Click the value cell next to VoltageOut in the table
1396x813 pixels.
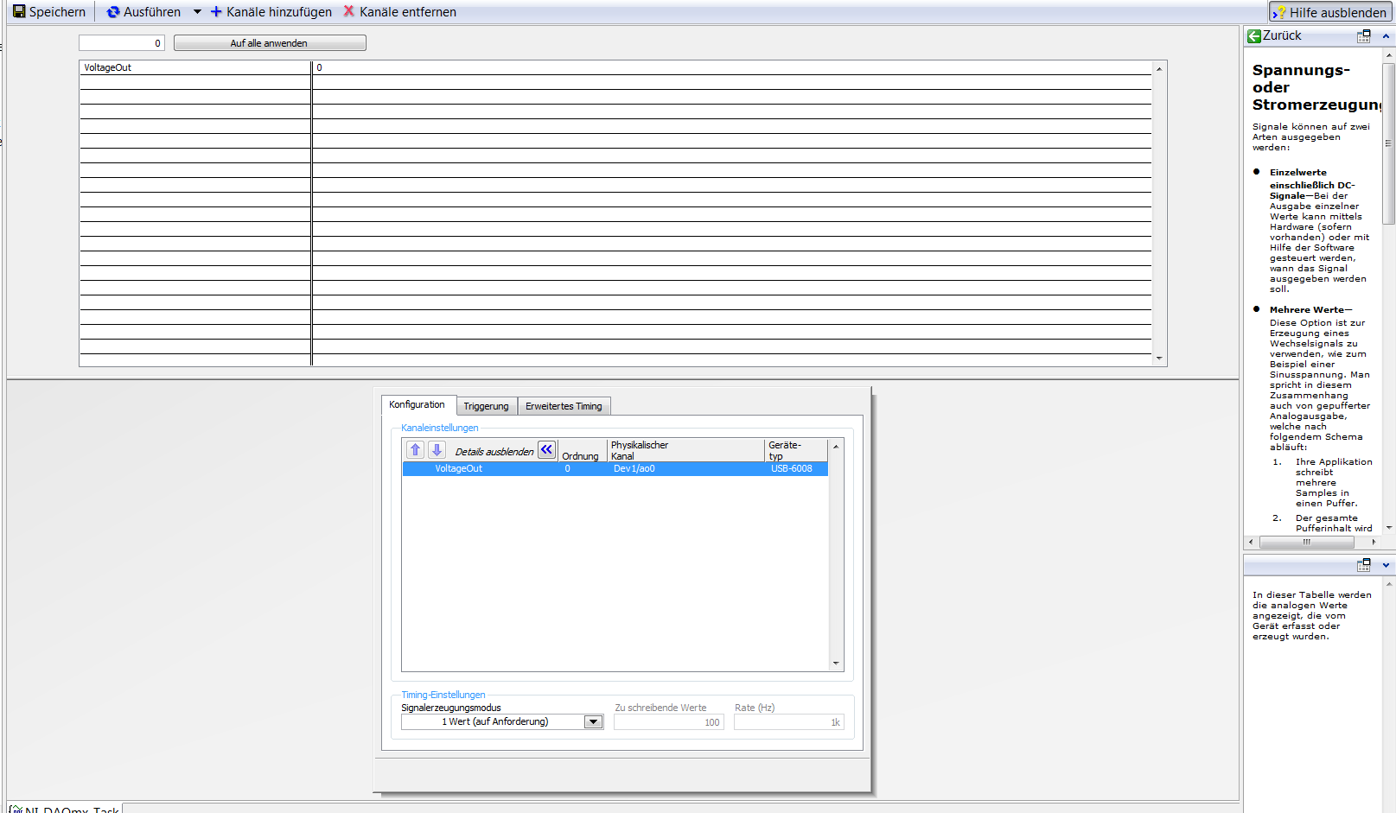[x=732, y=67]
